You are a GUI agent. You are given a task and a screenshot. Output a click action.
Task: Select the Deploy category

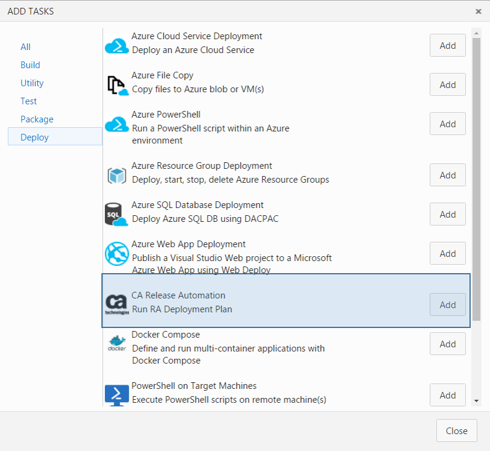pyautogui.click(x=55, y=136)
